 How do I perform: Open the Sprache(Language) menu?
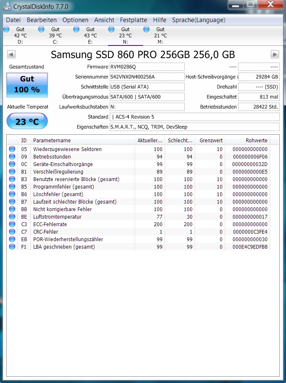click(198, 20)
